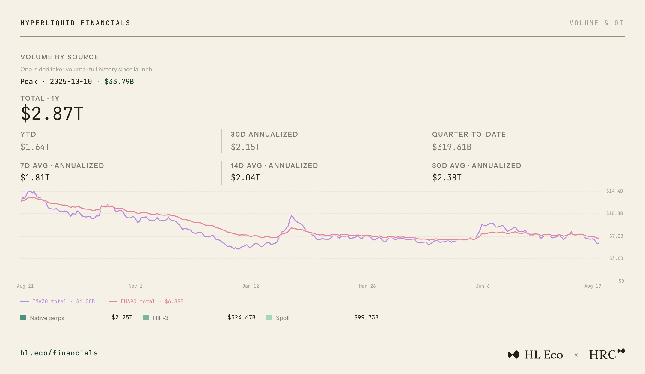This screenshot has width=645, height=374.
Task: Click the $10.8B y-axis label
Action: 614,213
